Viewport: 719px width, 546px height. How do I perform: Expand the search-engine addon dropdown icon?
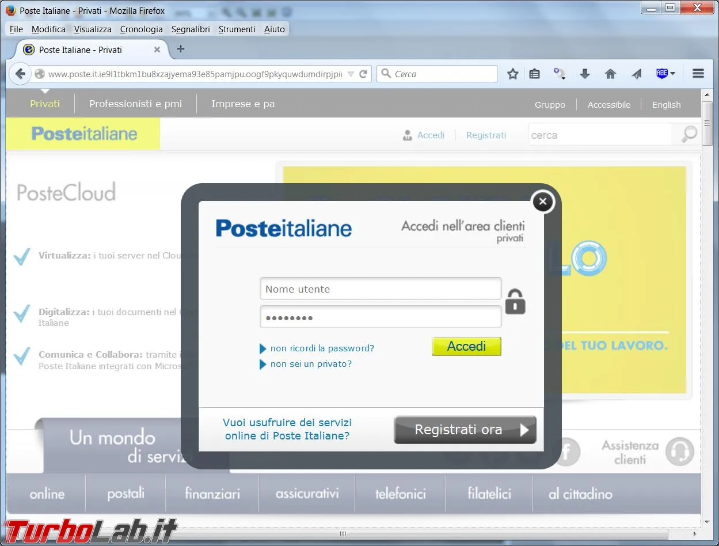(x=559, y=74)
